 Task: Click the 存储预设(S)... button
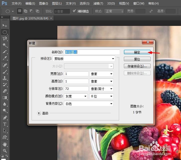(137, 66)
